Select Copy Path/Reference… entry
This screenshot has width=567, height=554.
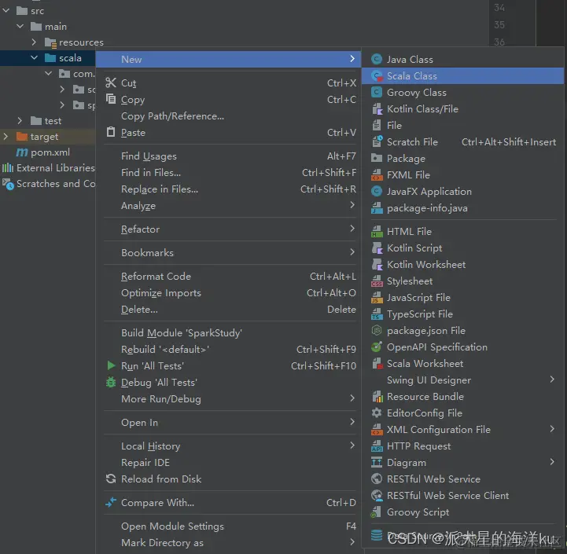(x=230, y=116)
